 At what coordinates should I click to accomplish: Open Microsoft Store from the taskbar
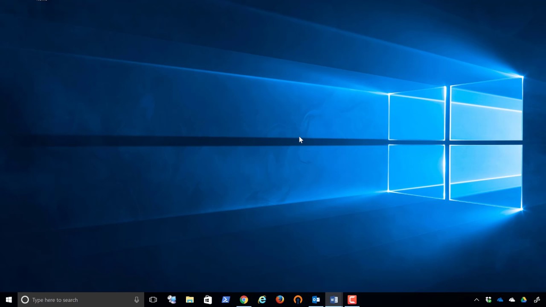pos(208,300)
